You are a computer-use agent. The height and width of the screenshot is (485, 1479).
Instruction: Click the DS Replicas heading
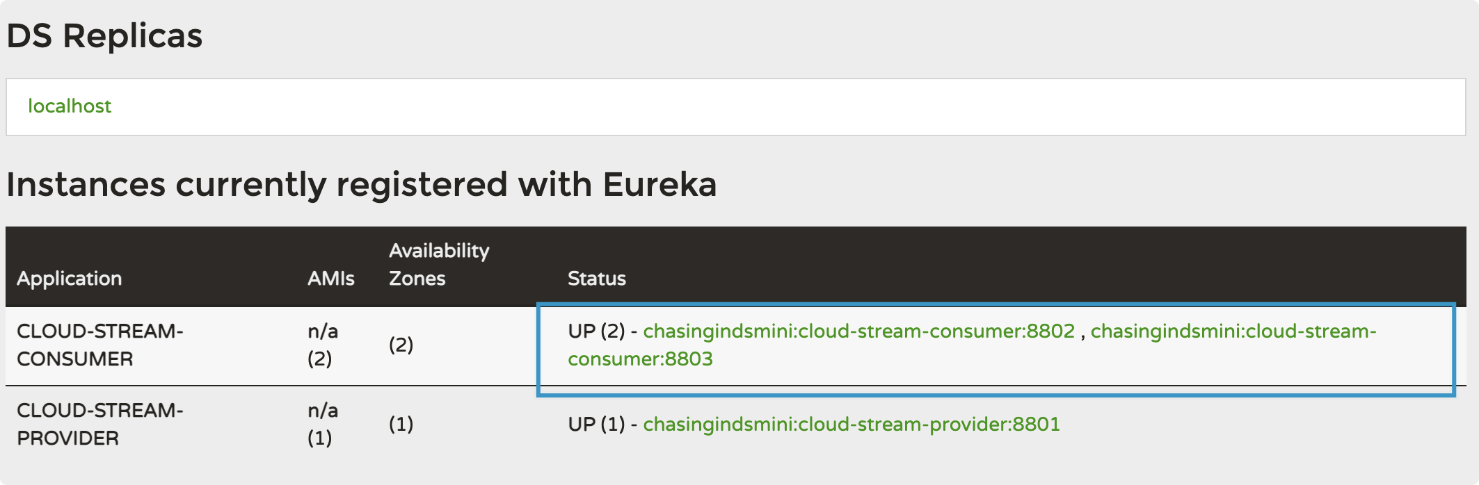(104, 36)
